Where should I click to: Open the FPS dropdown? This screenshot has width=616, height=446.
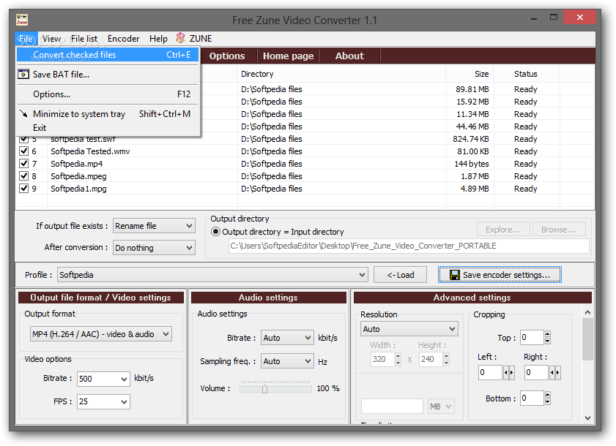coord(103,401)
